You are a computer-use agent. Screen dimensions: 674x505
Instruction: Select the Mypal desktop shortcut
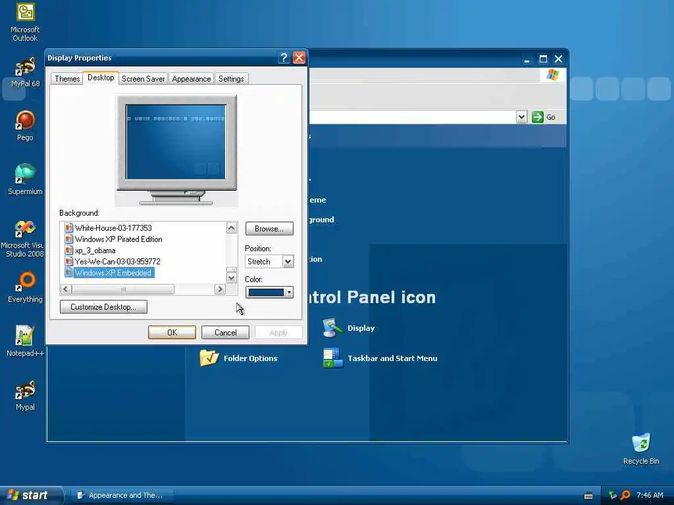click(x=25, y=395)
